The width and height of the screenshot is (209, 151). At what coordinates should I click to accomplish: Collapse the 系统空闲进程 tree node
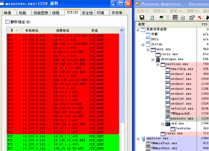(138, 30)
